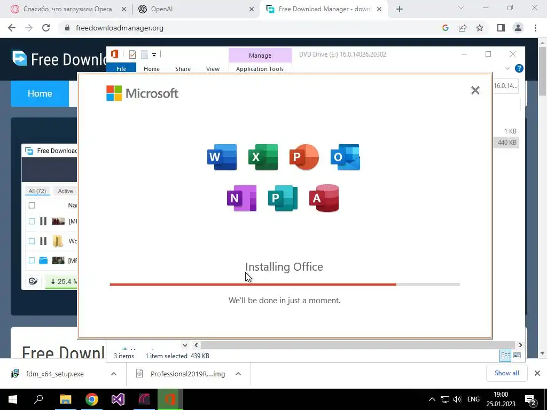
Task: Reload the current page
Action: 46,28
